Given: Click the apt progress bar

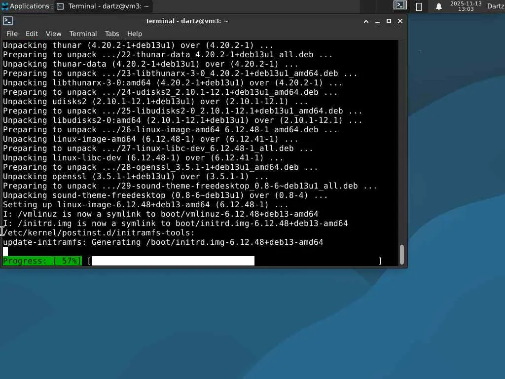Looking at the screenshot, I should click(234, 261).
